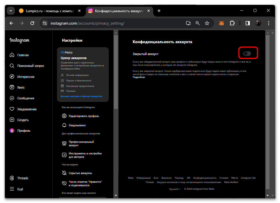Open the Chrome three-dot menu

(x=269, y=23)
